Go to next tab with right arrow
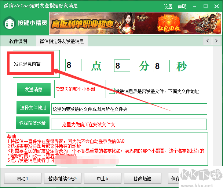The width and height of the screenshot is (223, 188). coord(216,41)
